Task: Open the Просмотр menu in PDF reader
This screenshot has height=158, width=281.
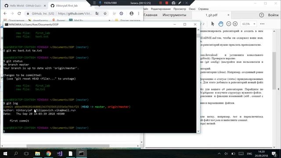Action: click(x=180, y=9)
